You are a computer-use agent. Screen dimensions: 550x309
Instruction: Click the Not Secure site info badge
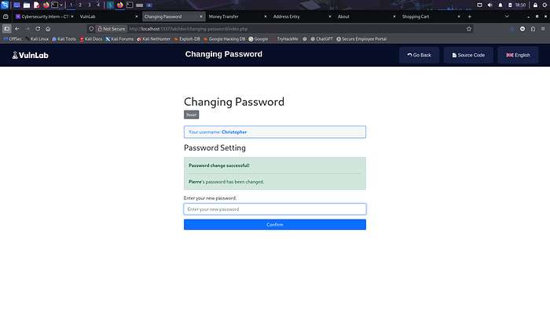[112, 29]
